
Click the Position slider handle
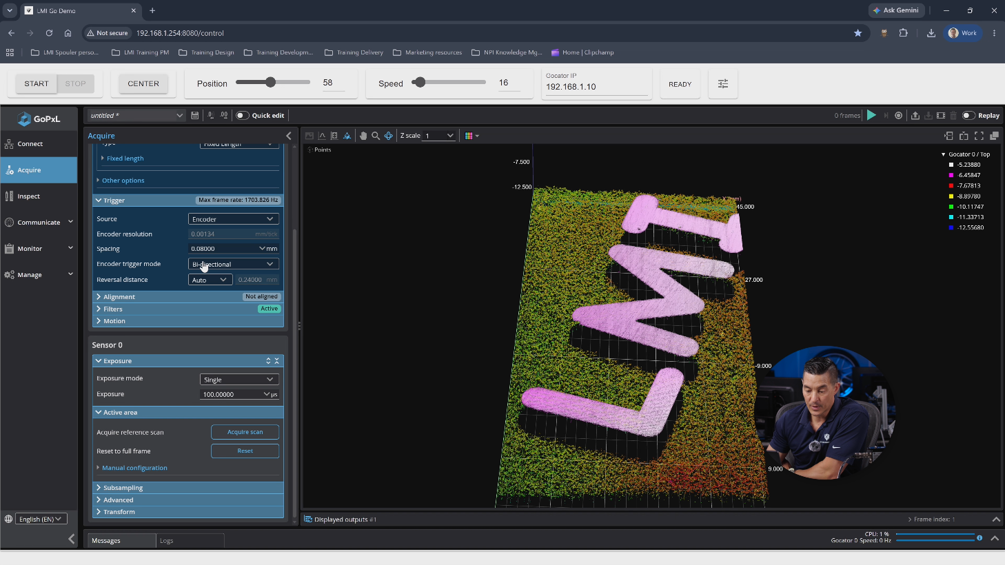(x=271, y=82)
